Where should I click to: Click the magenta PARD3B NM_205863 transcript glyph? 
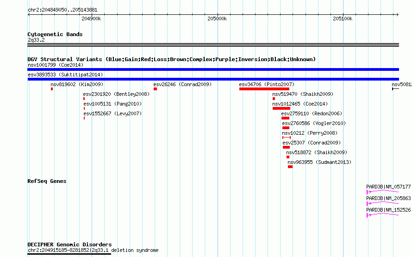tap(382, 203)
